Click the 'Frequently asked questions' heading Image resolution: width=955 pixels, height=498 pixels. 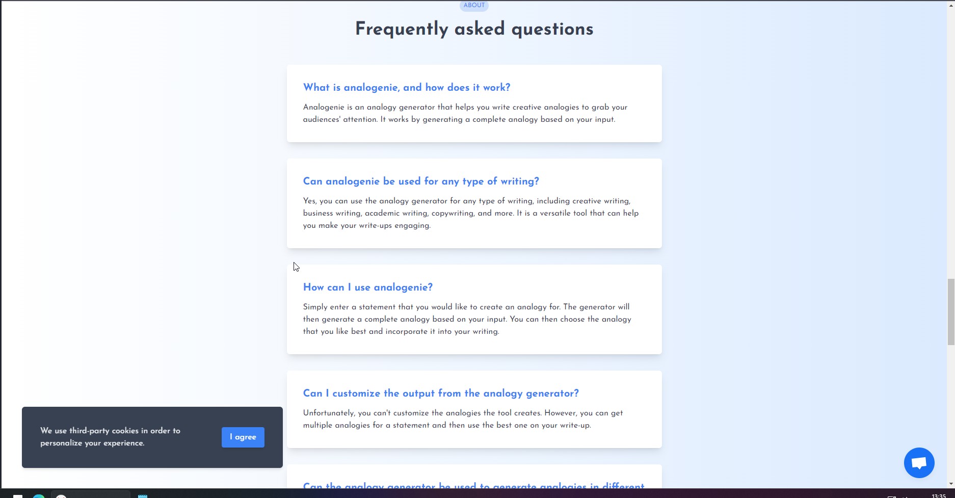pyautogui.click(x=474, y=29)
